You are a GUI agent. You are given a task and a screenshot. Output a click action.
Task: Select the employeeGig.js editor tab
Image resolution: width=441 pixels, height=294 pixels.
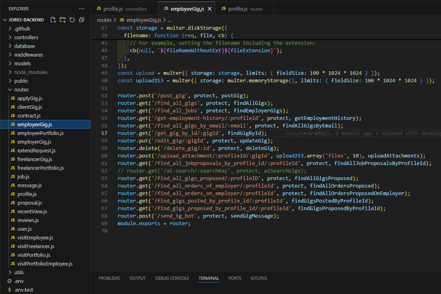[187, 9]
